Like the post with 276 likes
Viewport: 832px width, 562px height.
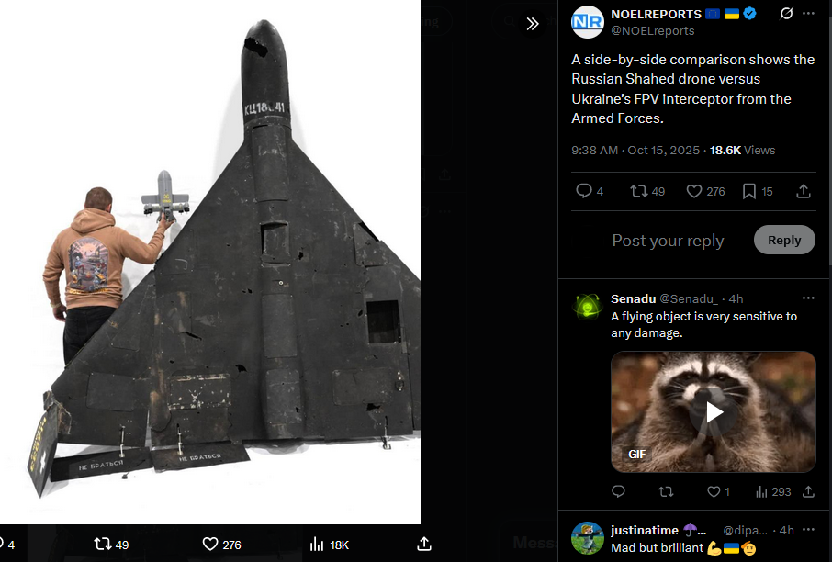[705, 191]
